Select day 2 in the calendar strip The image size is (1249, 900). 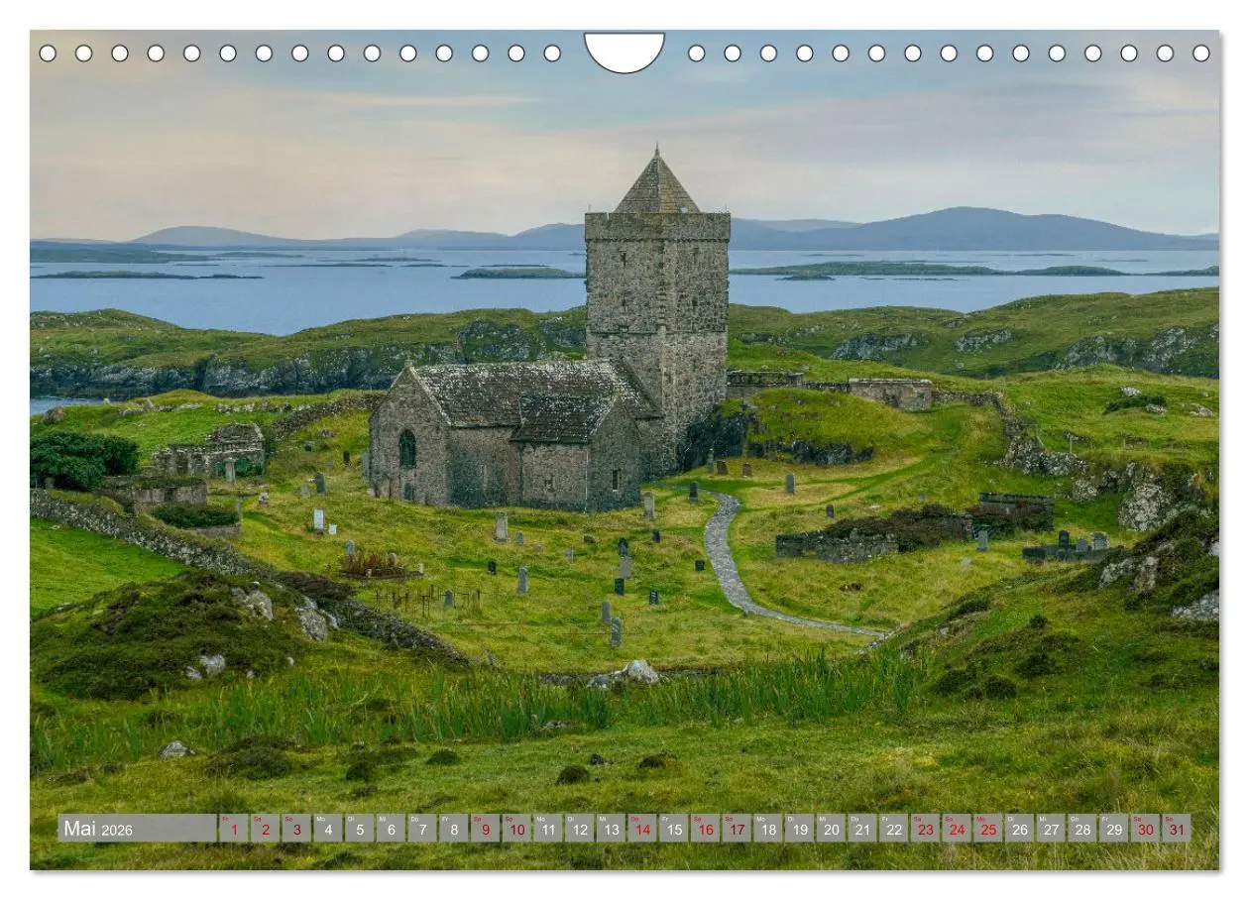click(265, 829)
